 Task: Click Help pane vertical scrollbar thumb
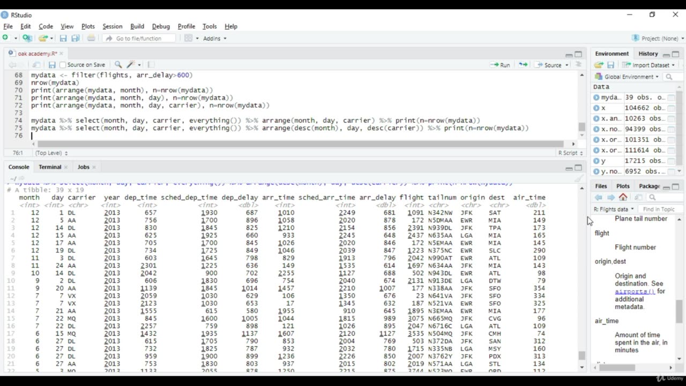pos(679,311)
